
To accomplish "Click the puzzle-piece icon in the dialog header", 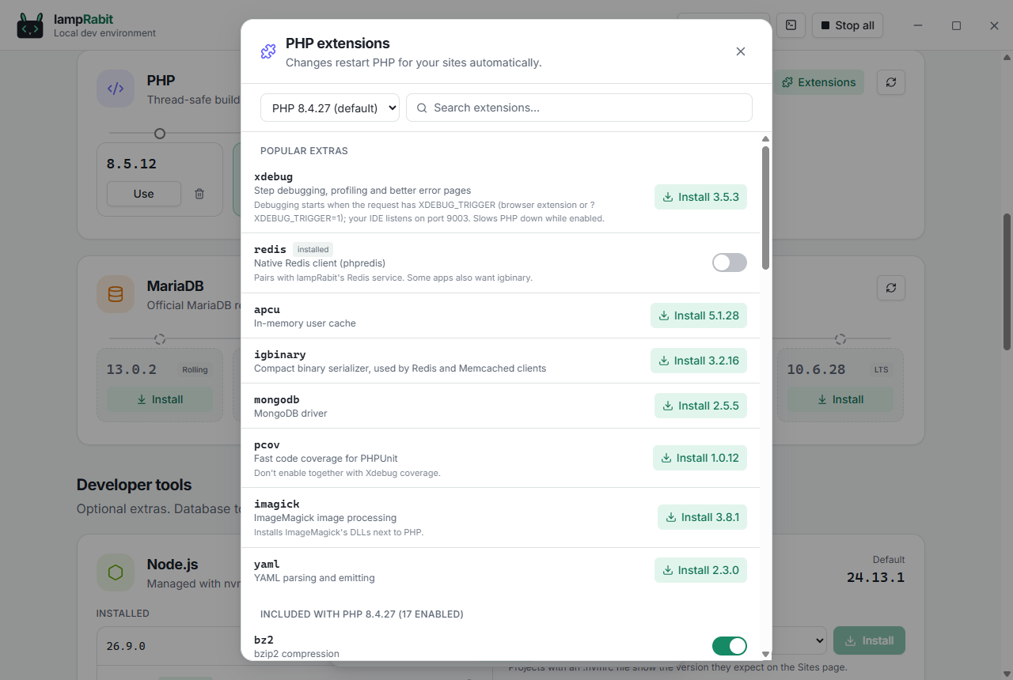I will 268,51.
